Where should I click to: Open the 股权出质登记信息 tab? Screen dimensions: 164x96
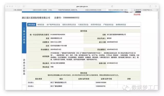(x=69, y=25)
